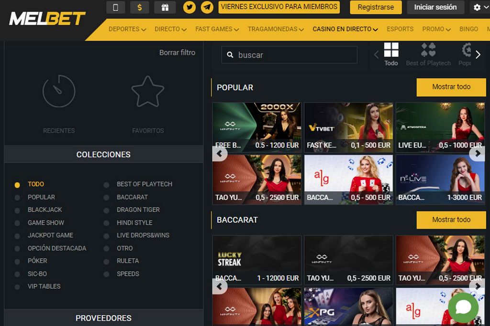
Task: Click the gift bonus icon
Action: point(165,7)
